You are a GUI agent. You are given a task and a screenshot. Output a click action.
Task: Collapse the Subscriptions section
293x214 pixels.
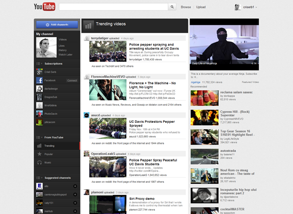pos(39,64)
